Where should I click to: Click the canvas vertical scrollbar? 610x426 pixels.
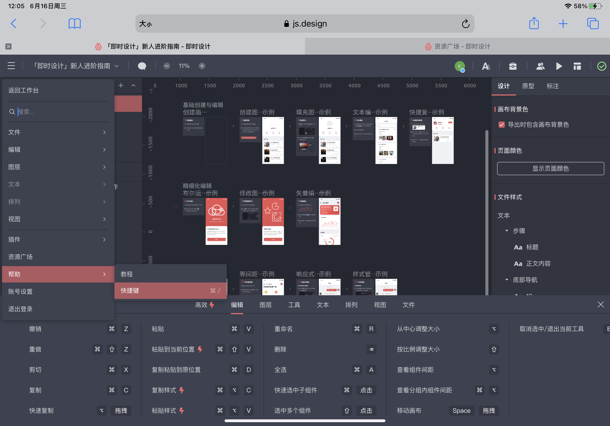click(487, 212)
